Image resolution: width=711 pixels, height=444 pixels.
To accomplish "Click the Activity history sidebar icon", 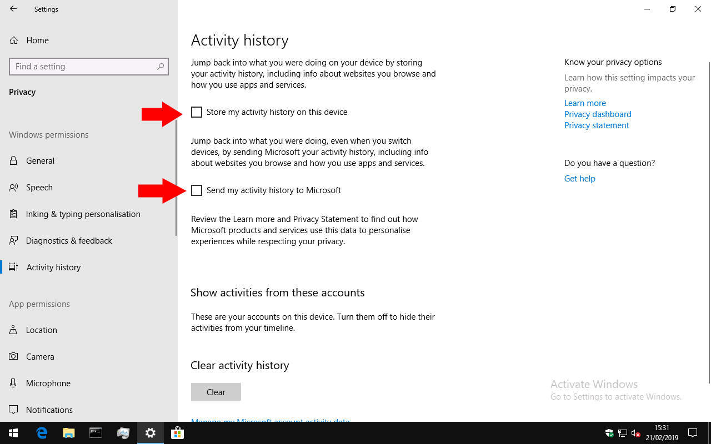I will (x=13, y=268).
